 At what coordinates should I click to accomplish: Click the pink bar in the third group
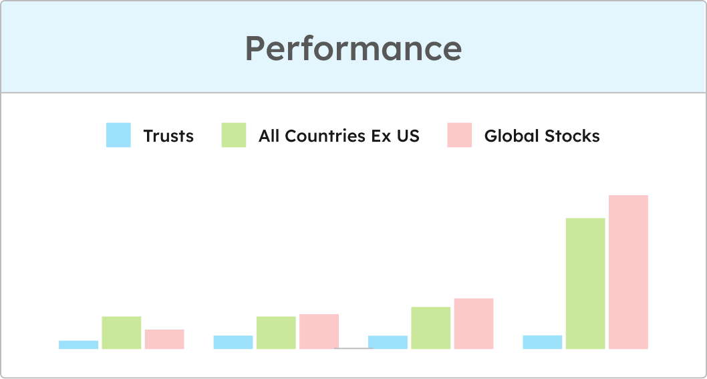coord(474,324)
